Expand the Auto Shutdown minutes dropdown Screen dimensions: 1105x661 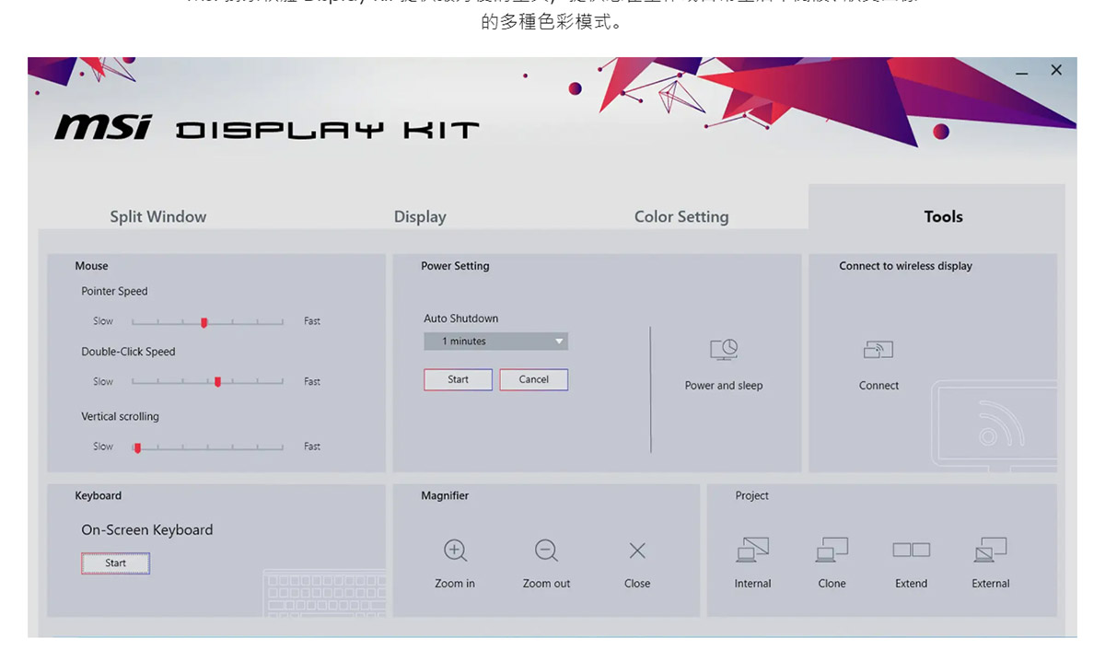(495, 342)
